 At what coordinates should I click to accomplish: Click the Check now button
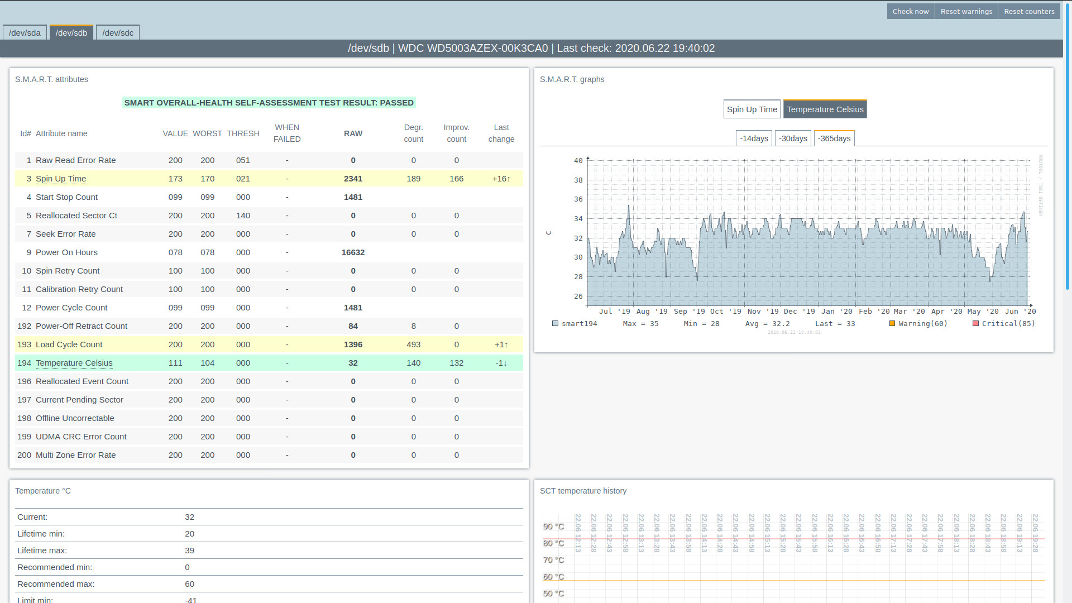(x=910, y=11)
